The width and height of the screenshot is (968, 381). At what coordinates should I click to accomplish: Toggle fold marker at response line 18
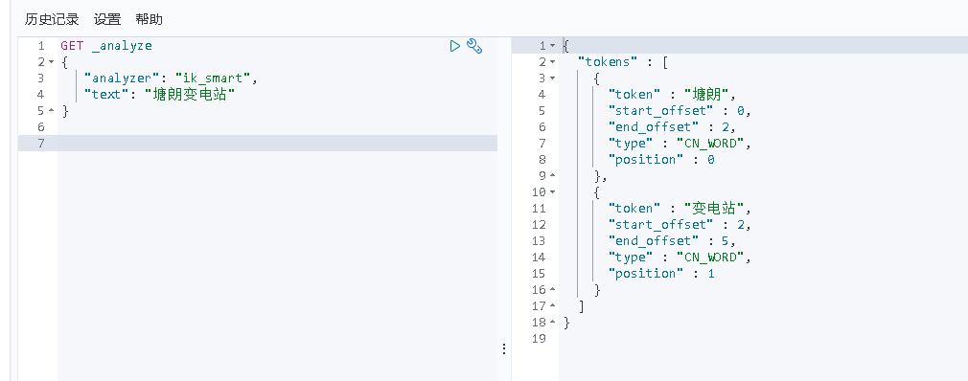pyautogui.click(x=552, y=322)
